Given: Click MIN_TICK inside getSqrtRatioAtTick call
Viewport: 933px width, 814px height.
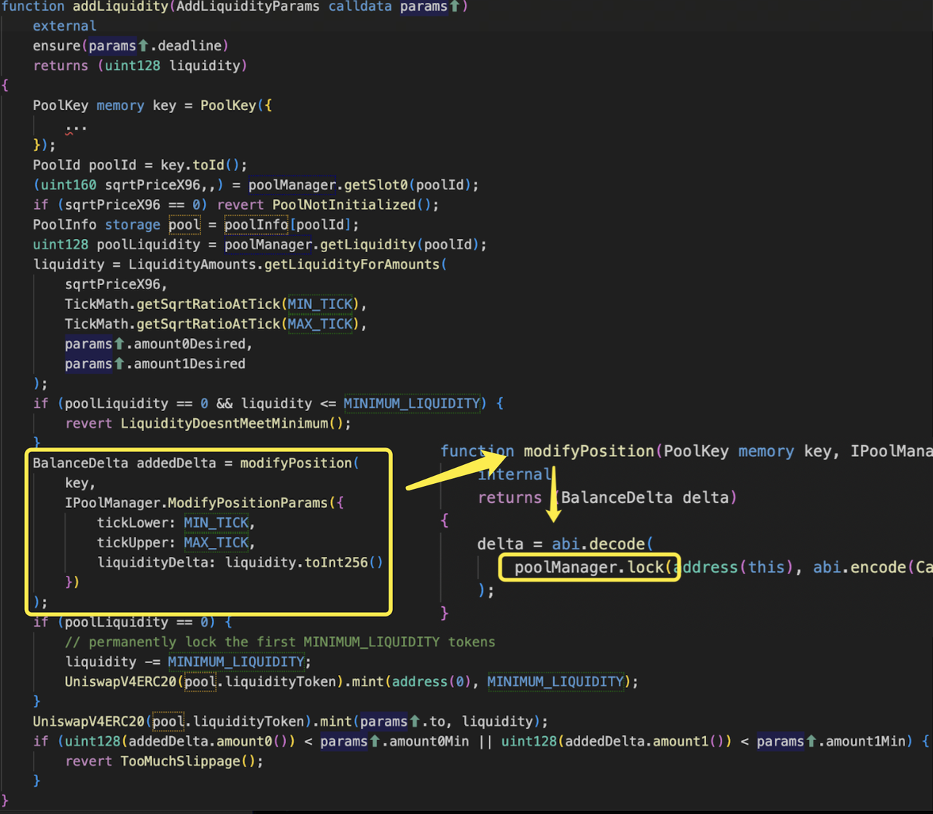Looking at the screenshot, I should coord(320,304).
